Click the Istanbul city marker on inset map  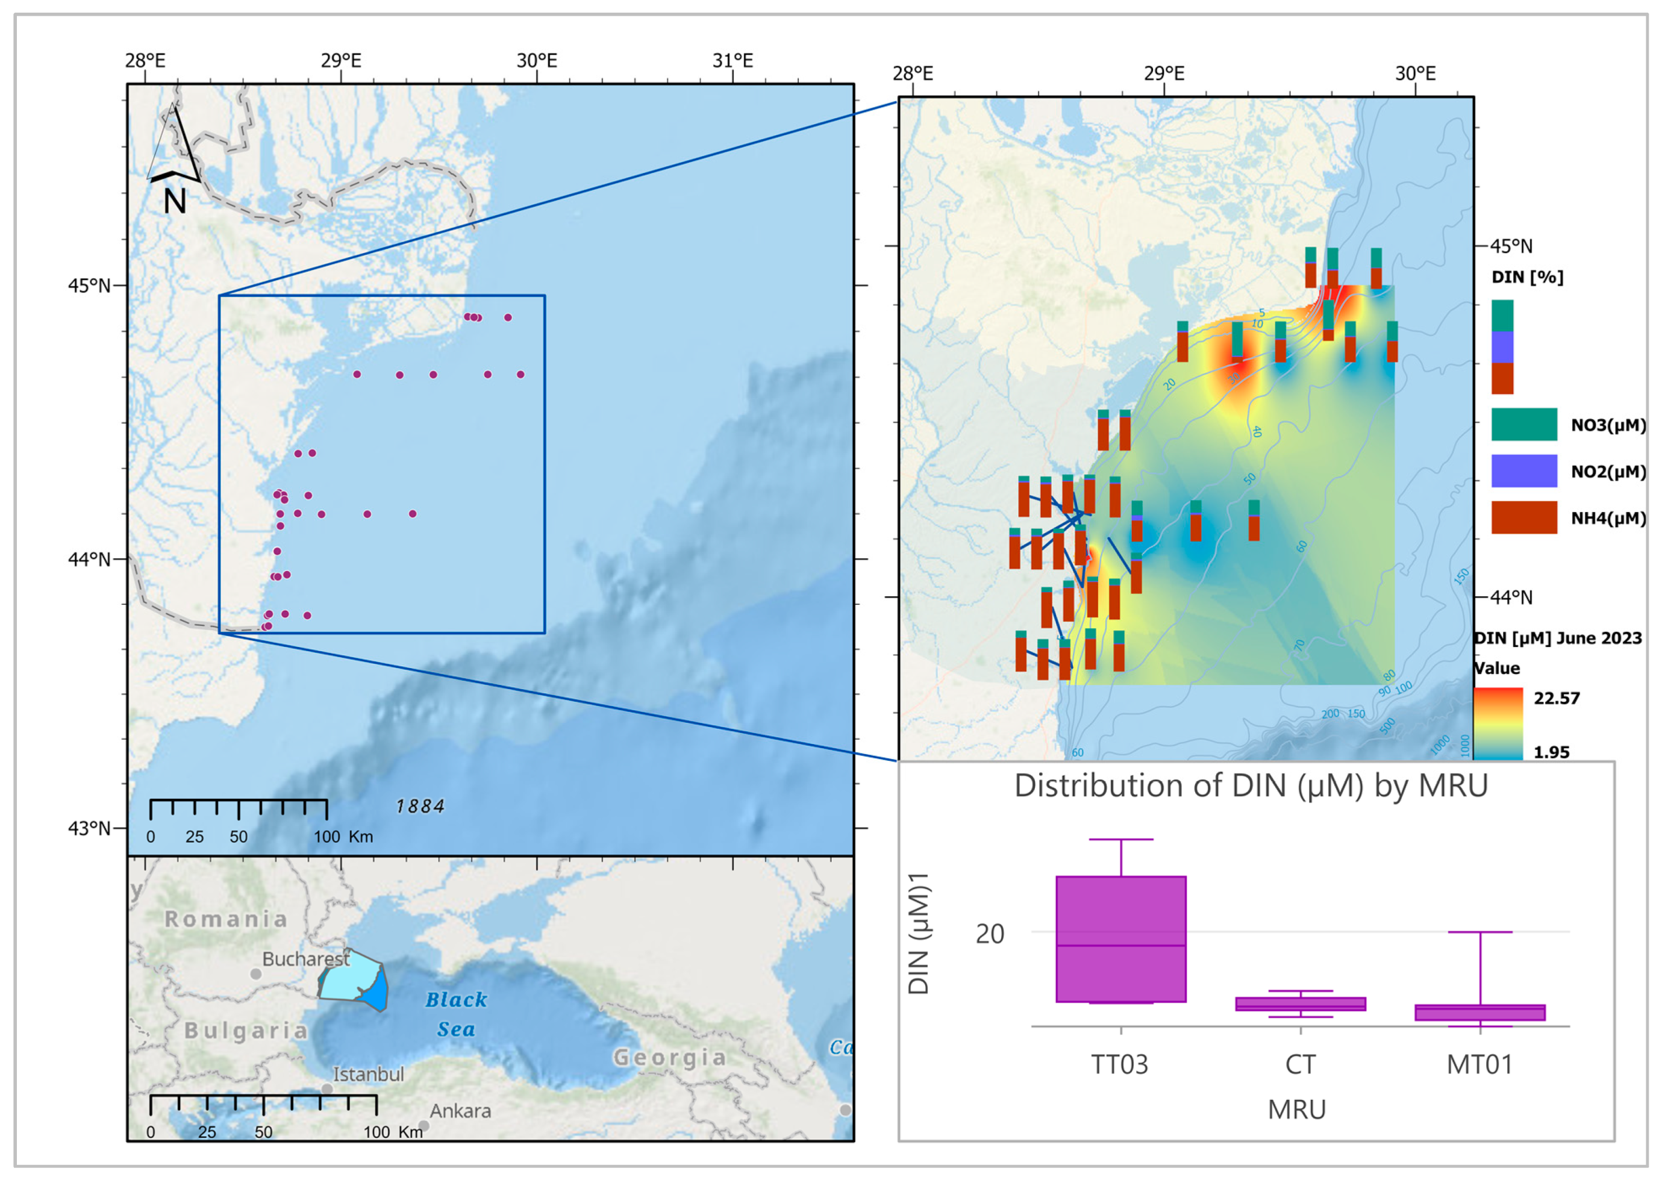(x=327, y=1088)
